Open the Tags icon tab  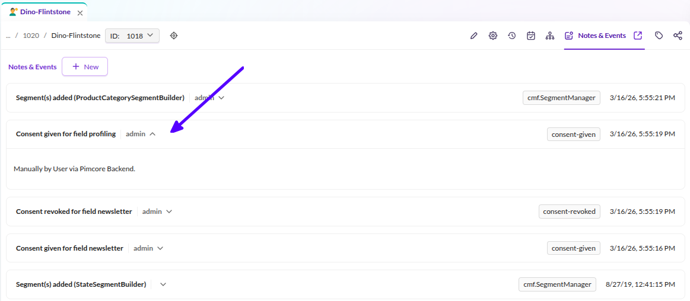click(x=659, y=36)
